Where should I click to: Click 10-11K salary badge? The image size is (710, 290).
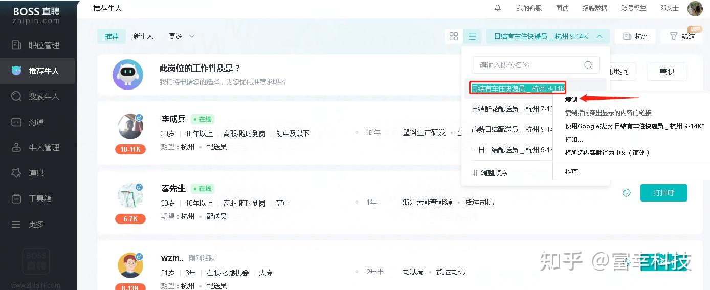click(x=130, y=149)
